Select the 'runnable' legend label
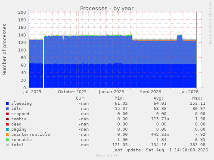Viewport: 214px width, 160px height. coord(22,140)
